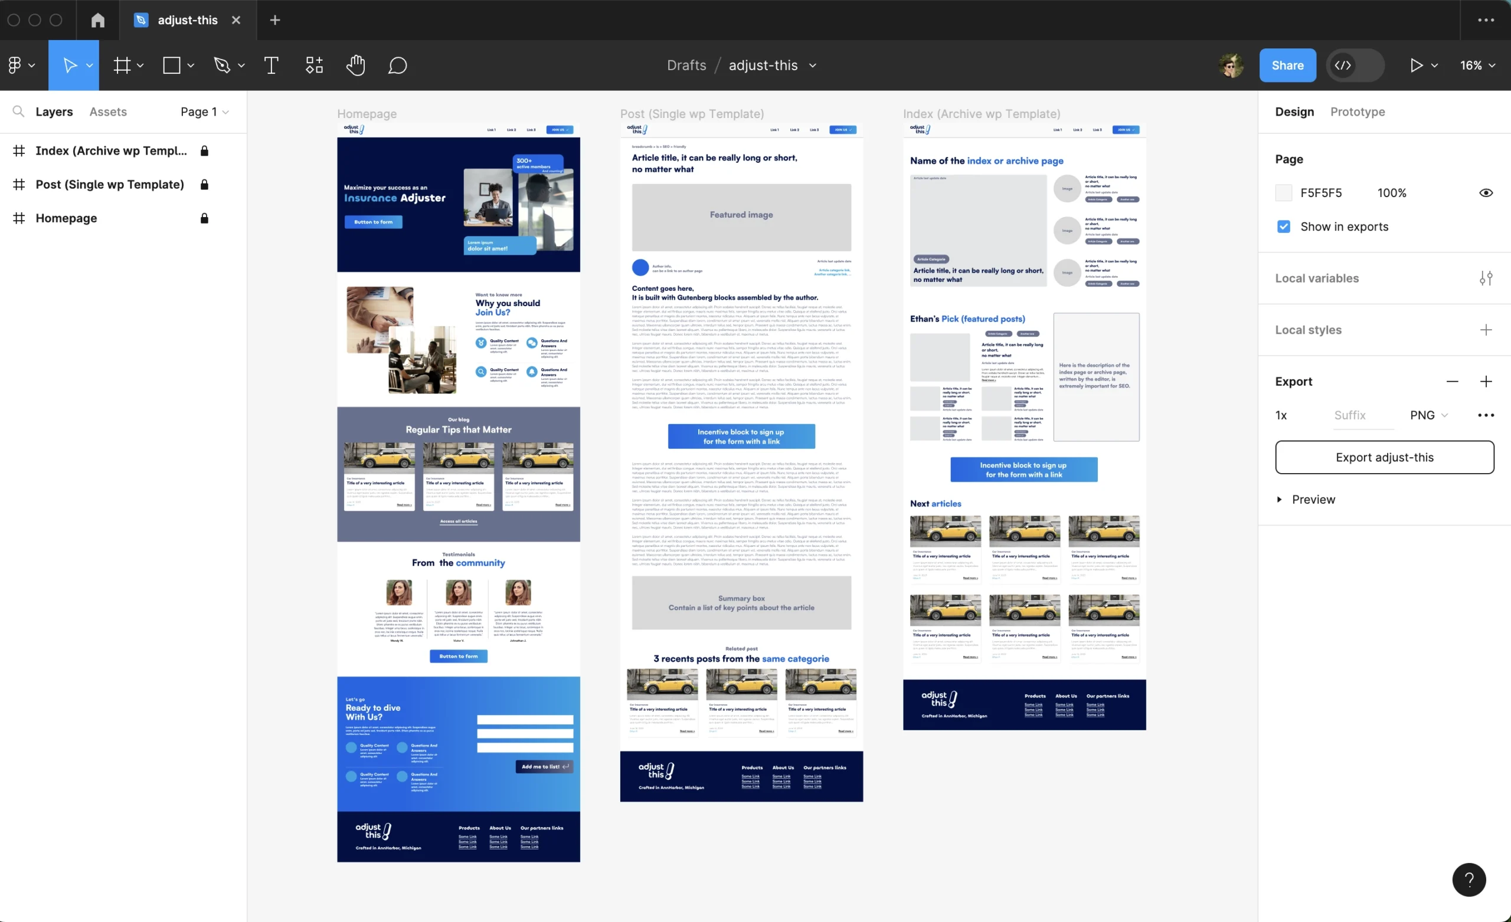Open PNG export format dropdown
Screen dimensions: 1511x922
pos(1428,415)
